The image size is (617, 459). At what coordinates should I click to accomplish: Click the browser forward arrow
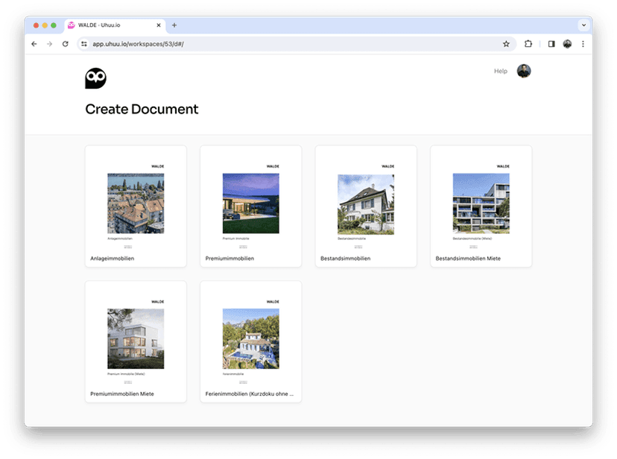pyautogui.click(x=50, y=44)
